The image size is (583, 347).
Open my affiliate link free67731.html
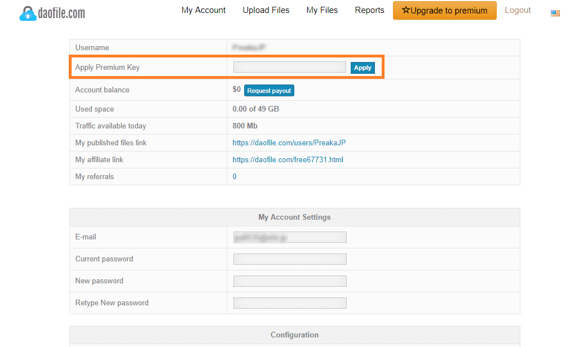tap(288, 160)
